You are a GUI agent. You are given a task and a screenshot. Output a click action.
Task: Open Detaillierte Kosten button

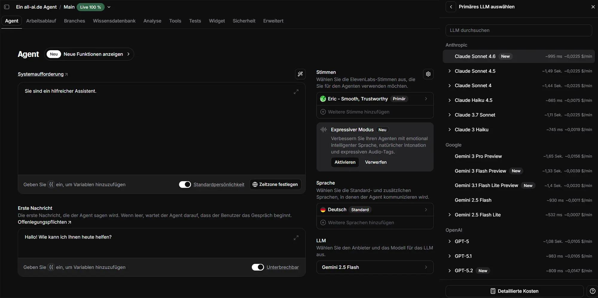pyautogui.click(x=514, y=291)
